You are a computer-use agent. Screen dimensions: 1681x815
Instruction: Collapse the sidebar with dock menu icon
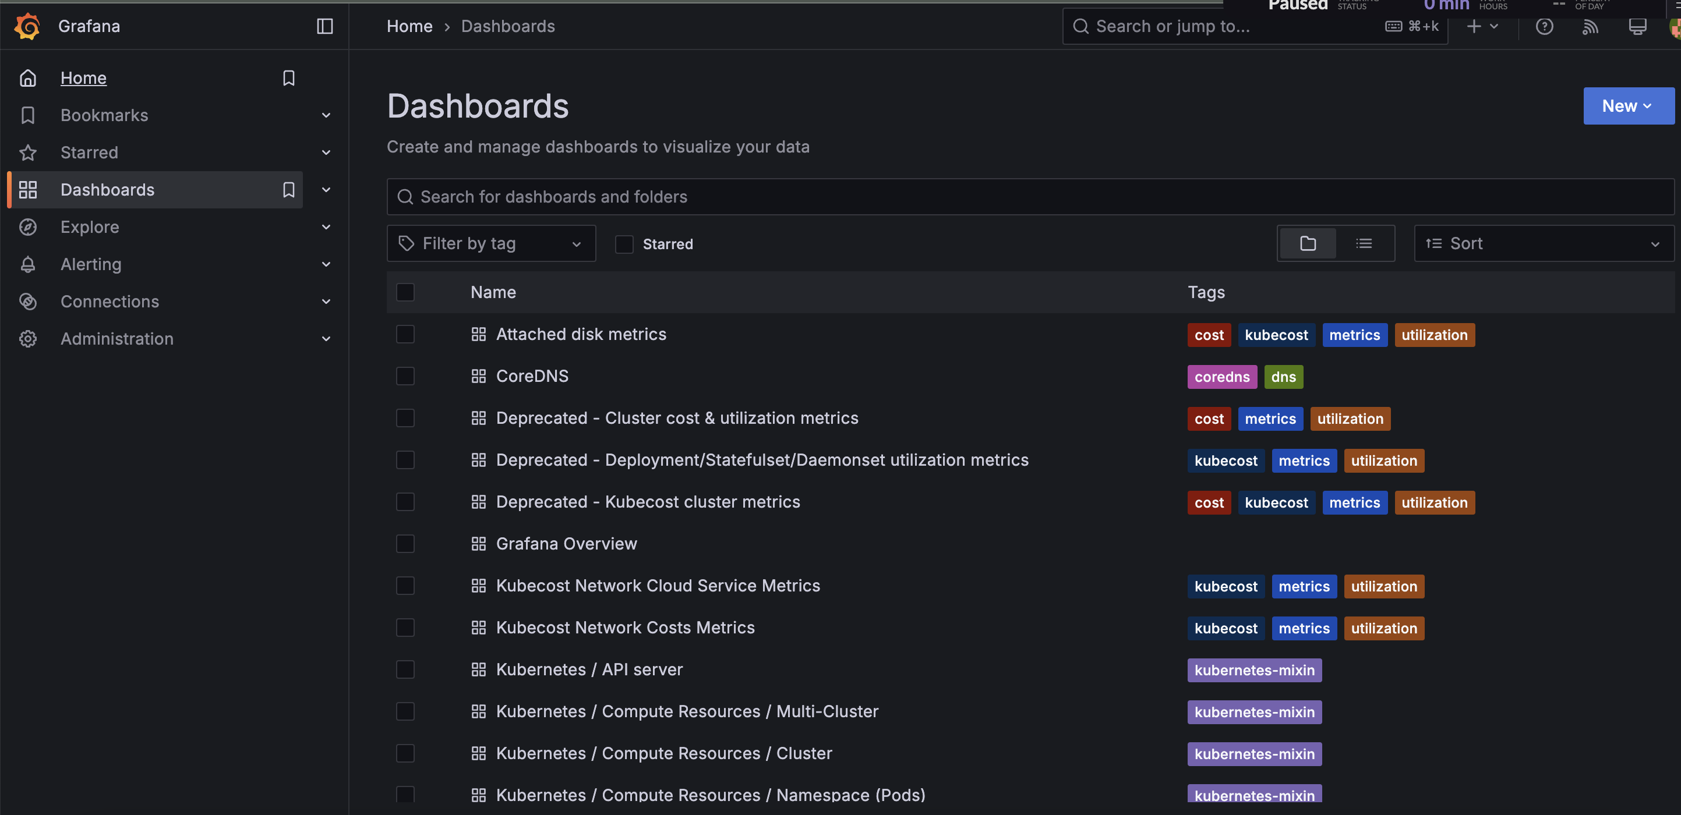[x=324, y=26]
